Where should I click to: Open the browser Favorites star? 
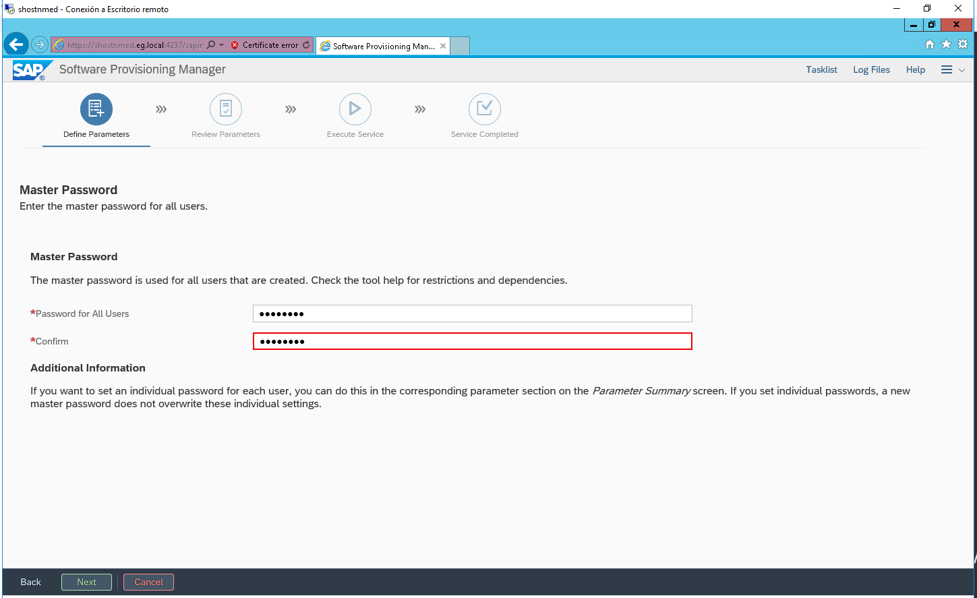pos(946,44)
